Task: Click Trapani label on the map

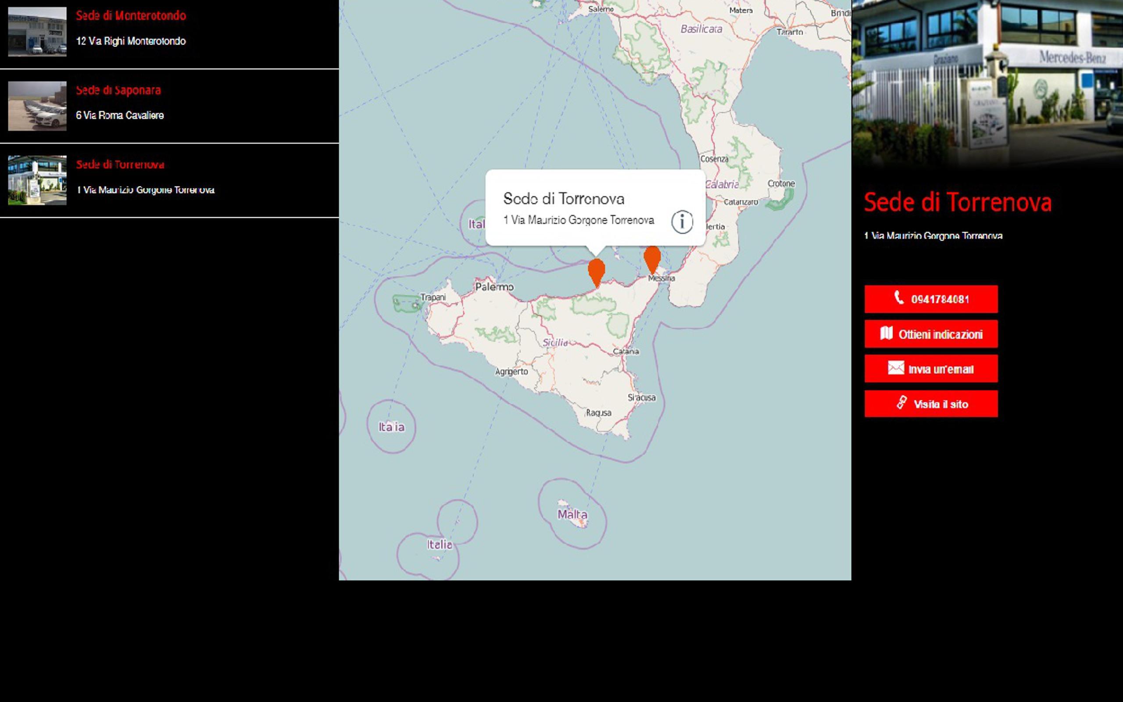Action: point(433,297)
